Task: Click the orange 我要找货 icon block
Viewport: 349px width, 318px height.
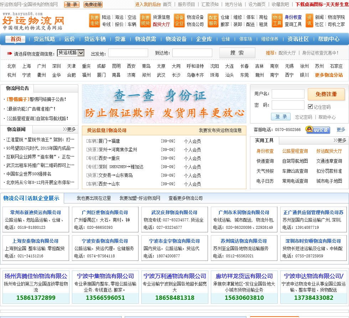Action: (145, 21)
